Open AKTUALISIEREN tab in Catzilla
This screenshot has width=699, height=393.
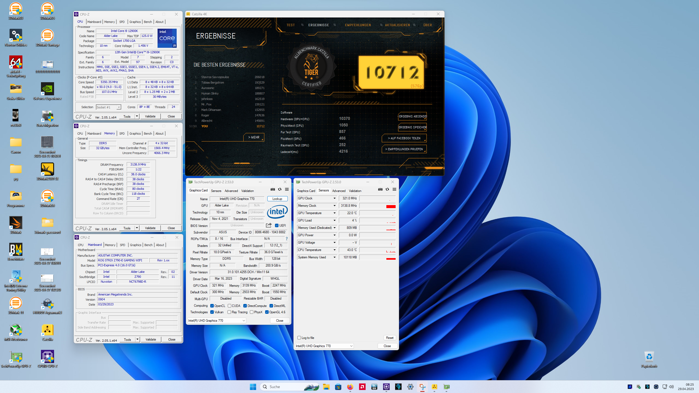click(397, 25)
